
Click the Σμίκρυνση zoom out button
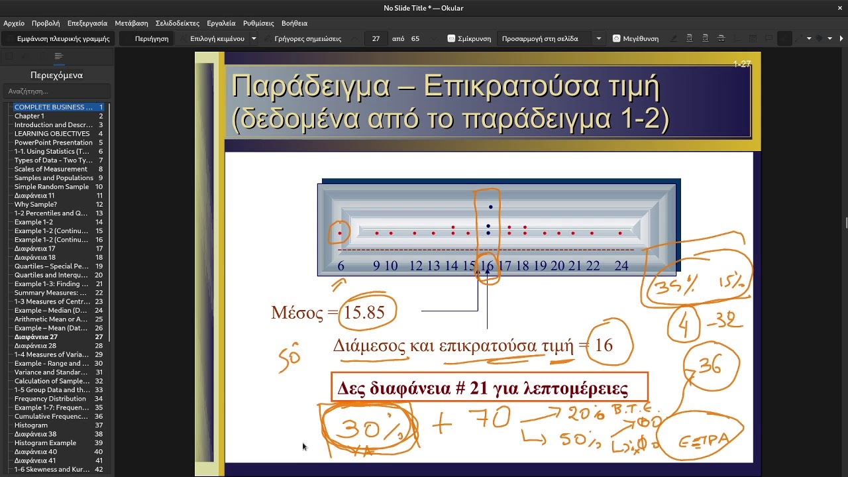(x=470, y=38)
